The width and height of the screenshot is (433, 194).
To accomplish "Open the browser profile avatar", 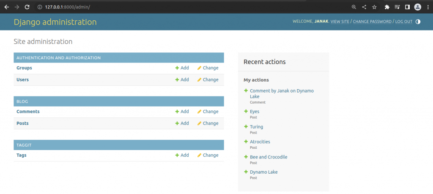I will pos(417,7).
